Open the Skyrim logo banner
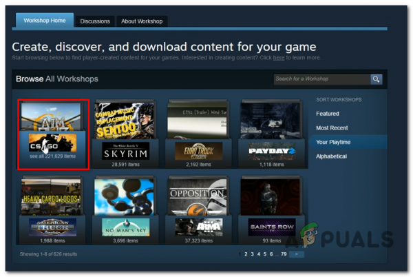The width and height of the screenshot is (413, 277). (x=126, y=151)
